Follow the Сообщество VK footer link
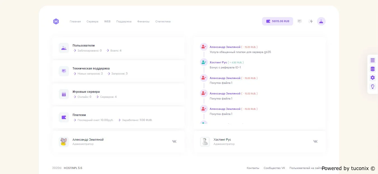378x174 pixels. click(274, 168)
